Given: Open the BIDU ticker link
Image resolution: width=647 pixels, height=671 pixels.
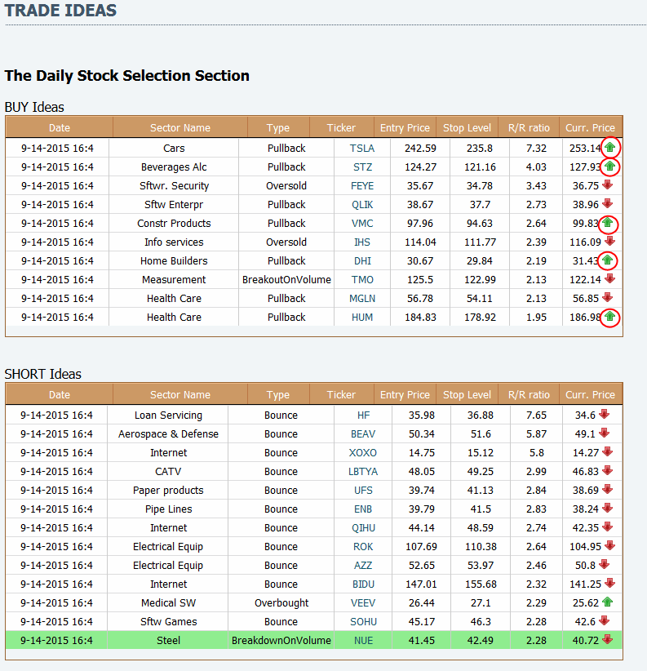Looking at the screenshot, I should 363,584.
